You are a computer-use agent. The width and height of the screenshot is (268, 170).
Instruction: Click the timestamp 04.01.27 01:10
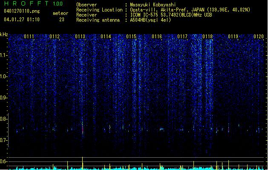tap(22, 20)
